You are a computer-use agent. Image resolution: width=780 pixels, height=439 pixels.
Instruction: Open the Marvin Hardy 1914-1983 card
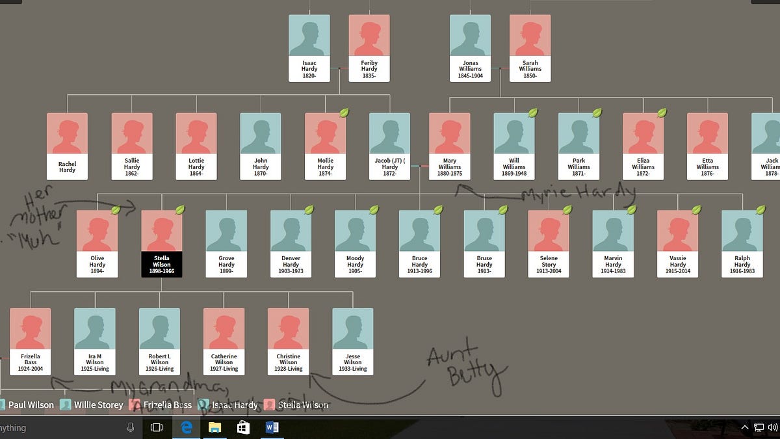(614, 244)
